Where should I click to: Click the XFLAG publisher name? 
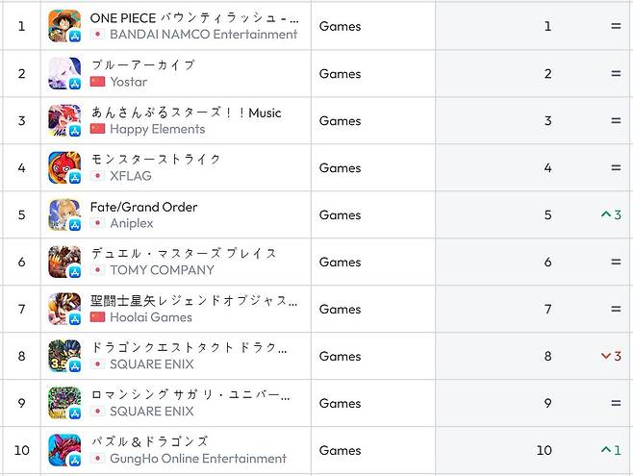coord(131,176)
